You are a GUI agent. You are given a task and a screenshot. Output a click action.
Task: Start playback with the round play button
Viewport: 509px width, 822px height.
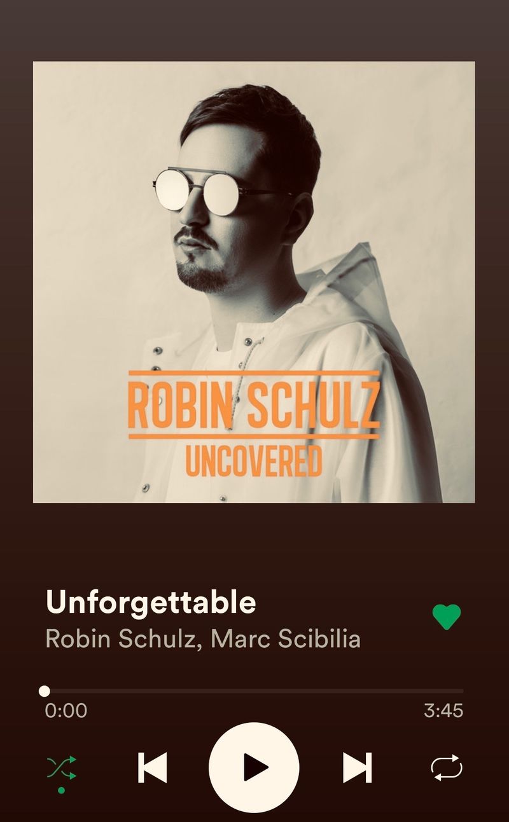click(254, 767)
